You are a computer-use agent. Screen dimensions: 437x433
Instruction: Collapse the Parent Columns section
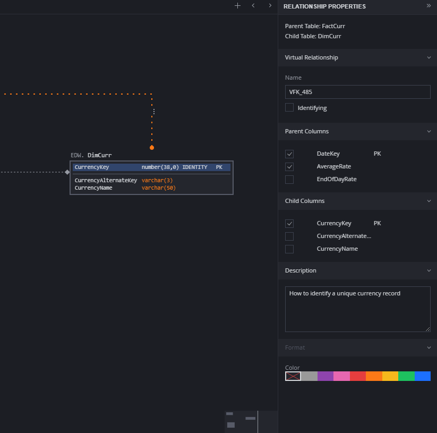428,131
